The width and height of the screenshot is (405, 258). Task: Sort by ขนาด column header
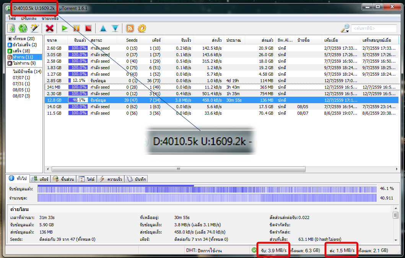(56, 40)
